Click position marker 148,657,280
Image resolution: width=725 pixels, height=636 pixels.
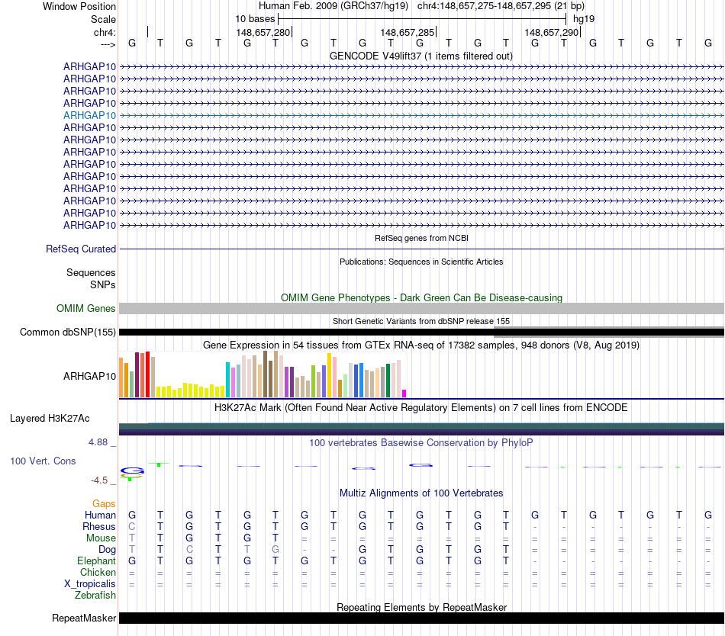(263, 32)
